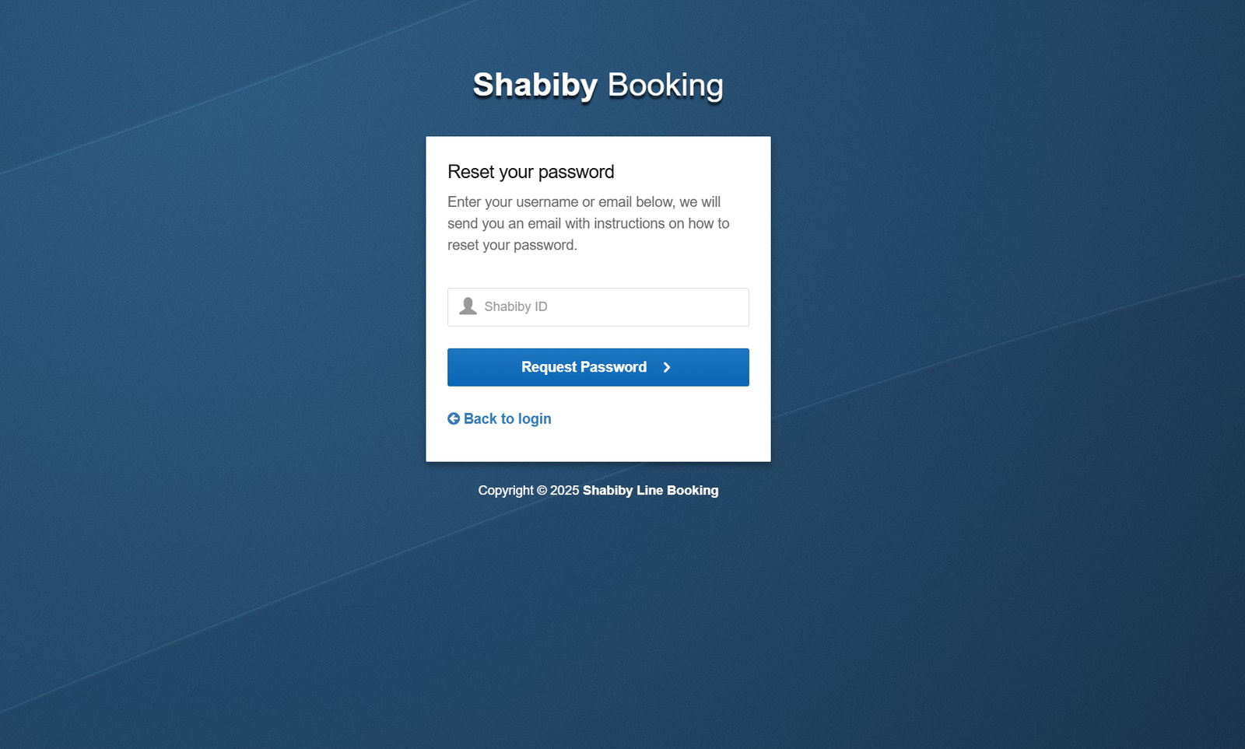The image size is (1245, 749).
Task: Click the 'reset your password.' last instruction line
Action: (512, 246)
